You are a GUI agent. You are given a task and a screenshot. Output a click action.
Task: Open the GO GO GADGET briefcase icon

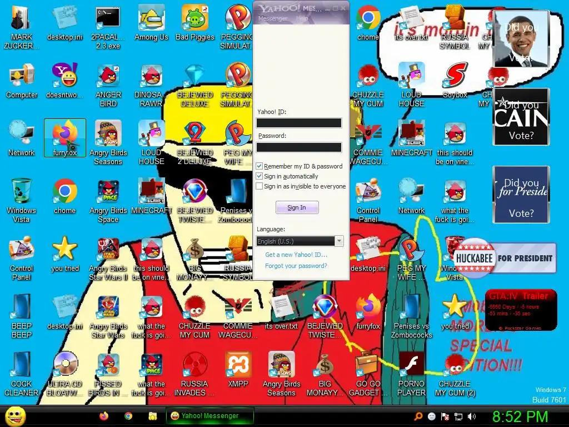[x=368, y=374]
